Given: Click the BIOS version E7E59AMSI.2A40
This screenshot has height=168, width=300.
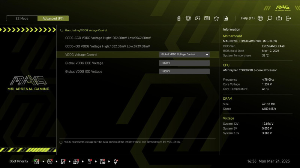Looking at the screenshot, I should tap(273, 46).
